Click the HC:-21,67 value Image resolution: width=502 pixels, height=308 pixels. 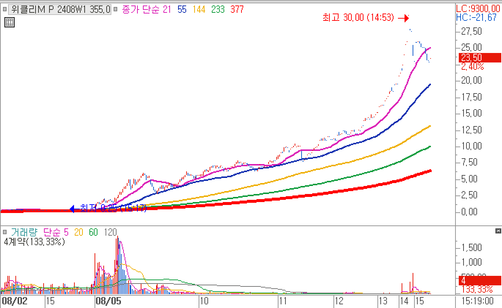coord(476,17)
